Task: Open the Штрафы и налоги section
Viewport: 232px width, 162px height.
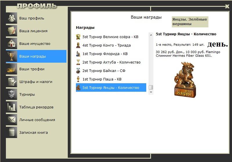Action: point(36,82)
